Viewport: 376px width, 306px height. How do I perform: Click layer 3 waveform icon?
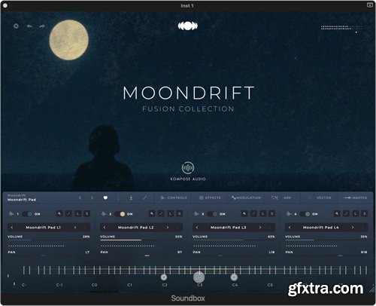pyautogui.click(x=196, y=214)
